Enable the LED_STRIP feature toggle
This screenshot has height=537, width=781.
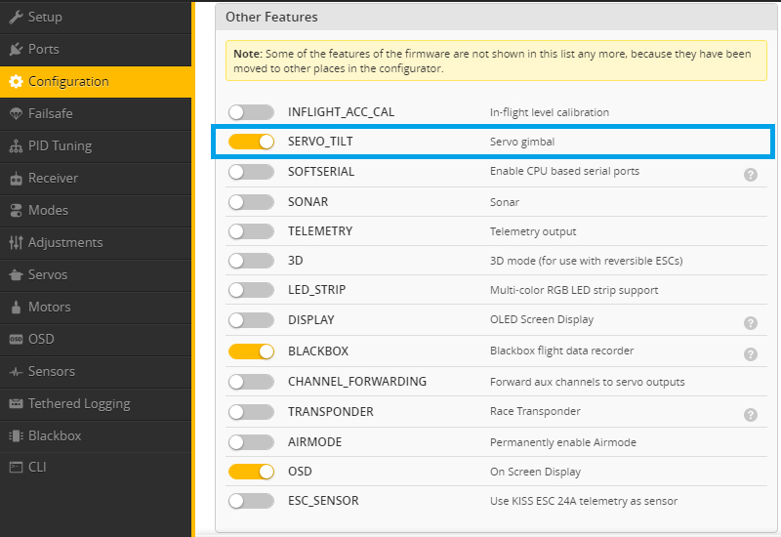point(251,290)
